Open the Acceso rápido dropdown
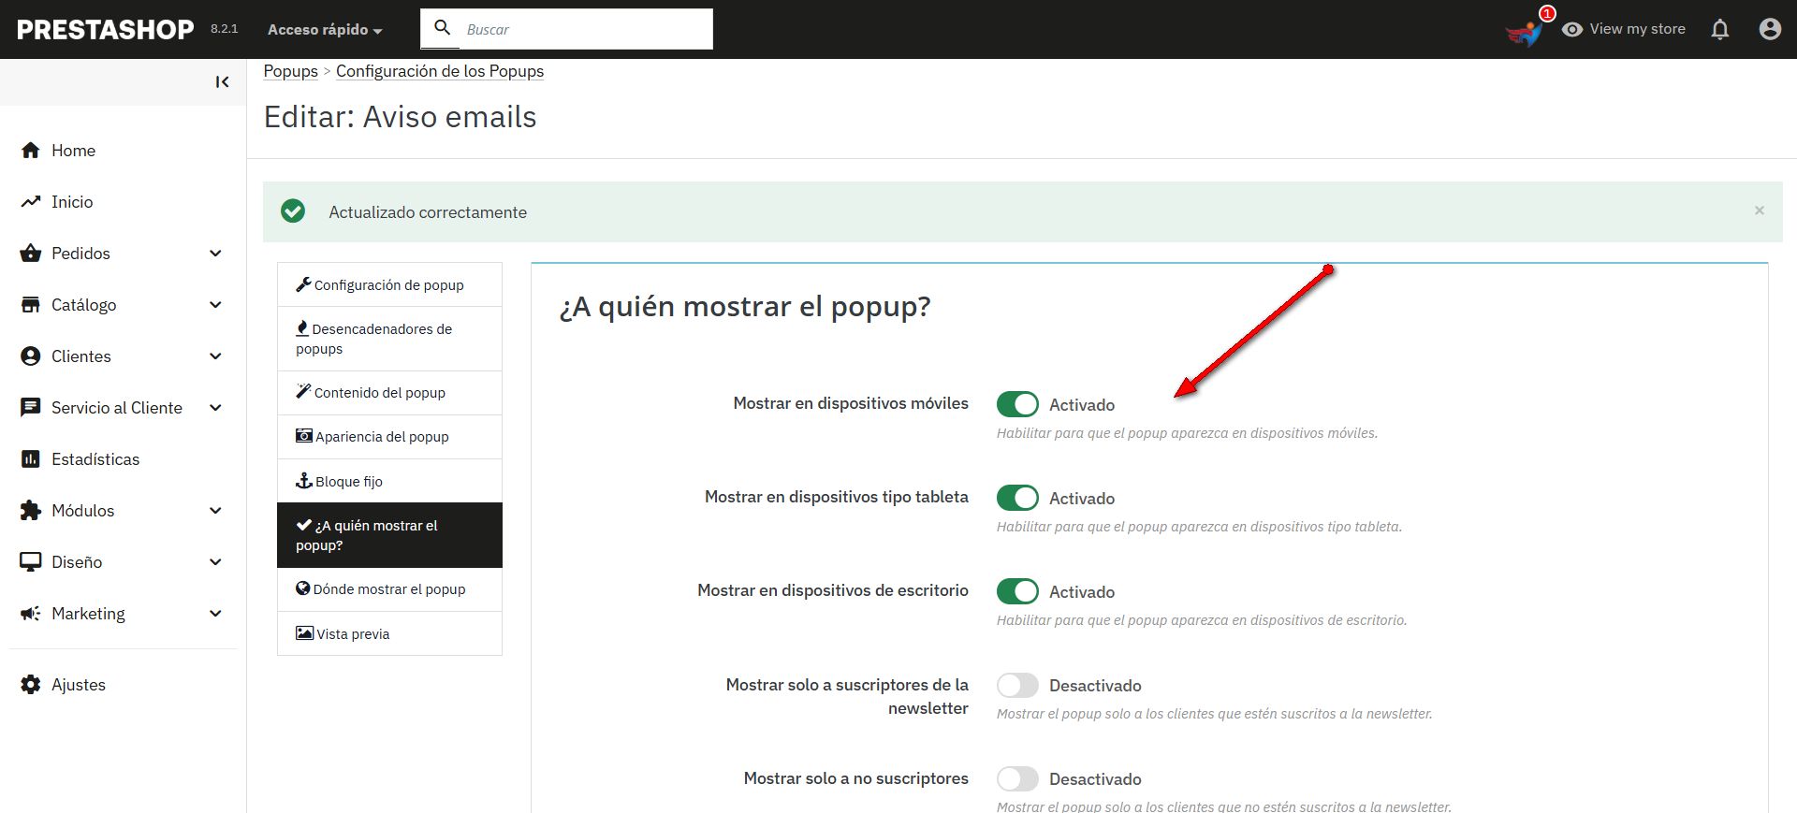The width and height of the screenshot is (1797, 813). pos(325,30)
